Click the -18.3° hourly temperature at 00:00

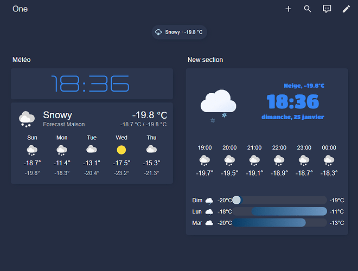tap(329, 173)
